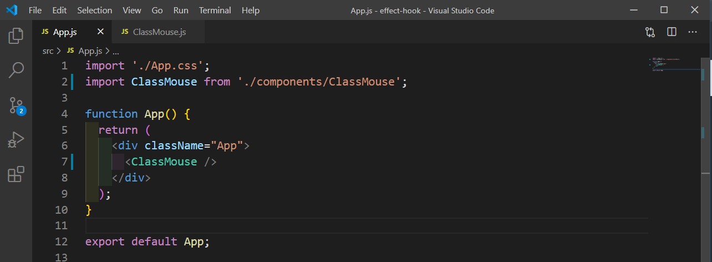
Task: Close the App.js tab
Action: click(100, 32)
